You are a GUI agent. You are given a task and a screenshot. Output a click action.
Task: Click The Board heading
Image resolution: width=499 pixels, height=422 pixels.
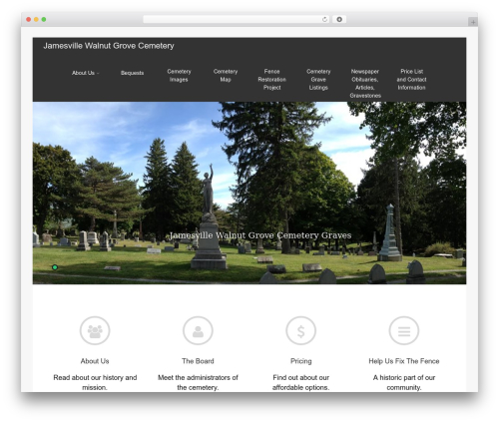(198, 361)
